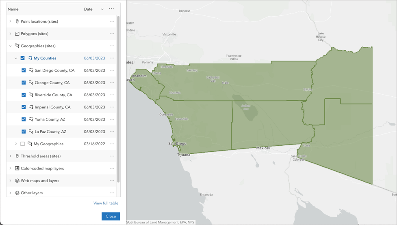Expand Web maps and layers group

11,180
